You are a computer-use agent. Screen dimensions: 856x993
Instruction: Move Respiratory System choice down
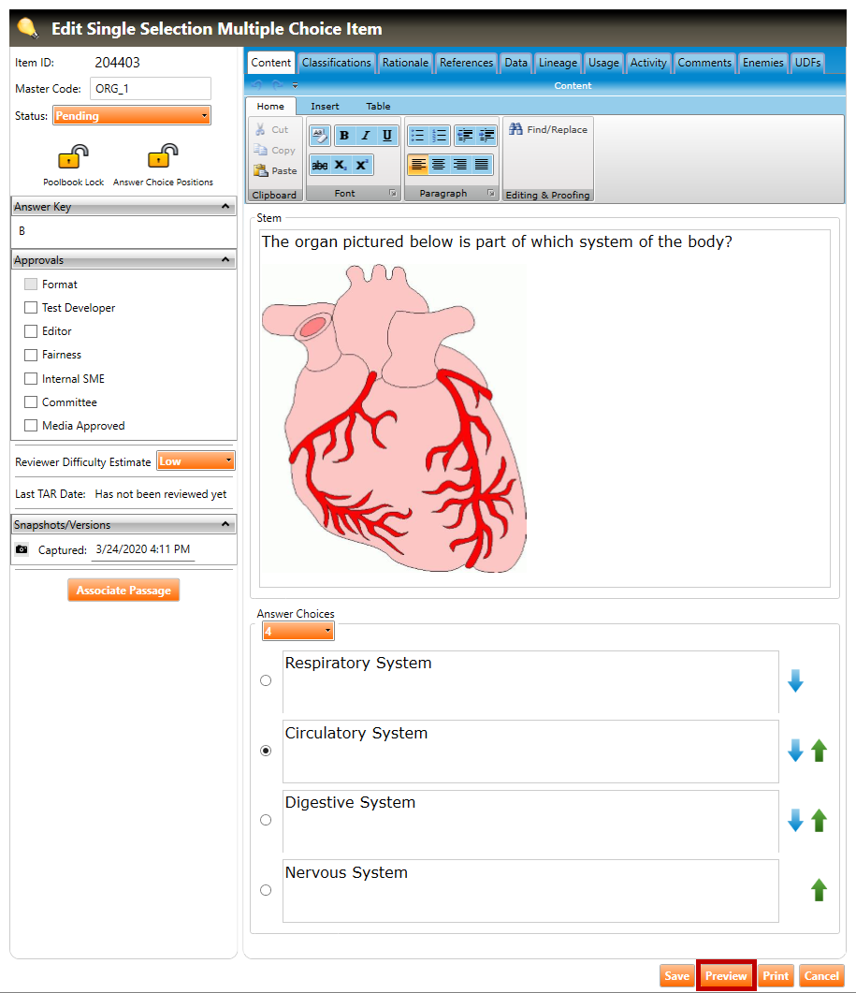coord(795,681)
